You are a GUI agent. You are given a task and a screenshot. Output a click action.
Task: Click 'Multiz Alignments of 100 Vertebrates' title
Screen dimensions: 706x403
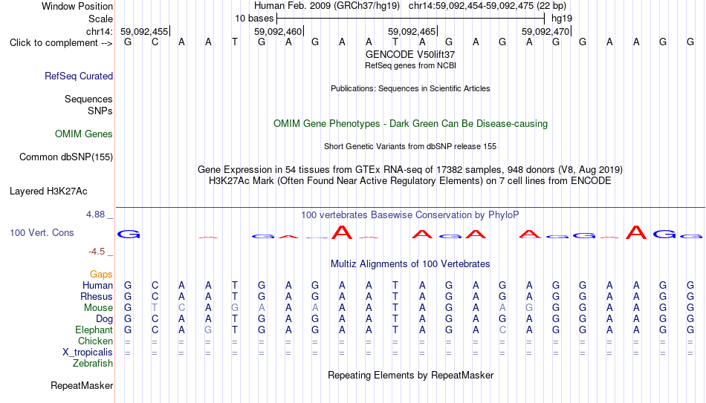(410, 264)
